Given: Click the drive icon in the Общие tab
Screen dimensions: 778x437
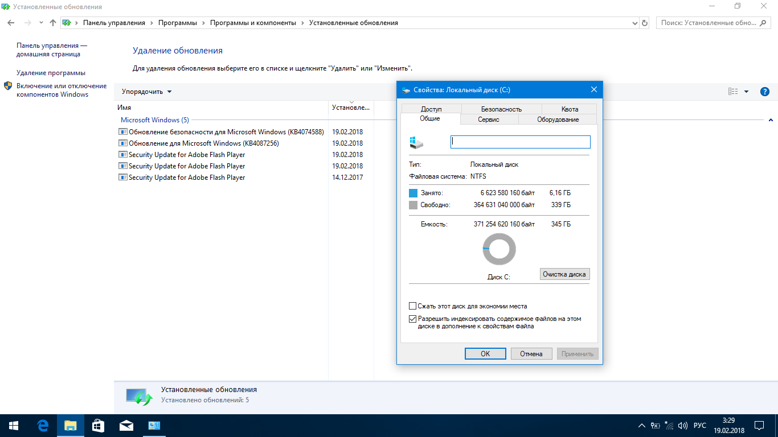Looking at the screenshot, I should (417, 142).
